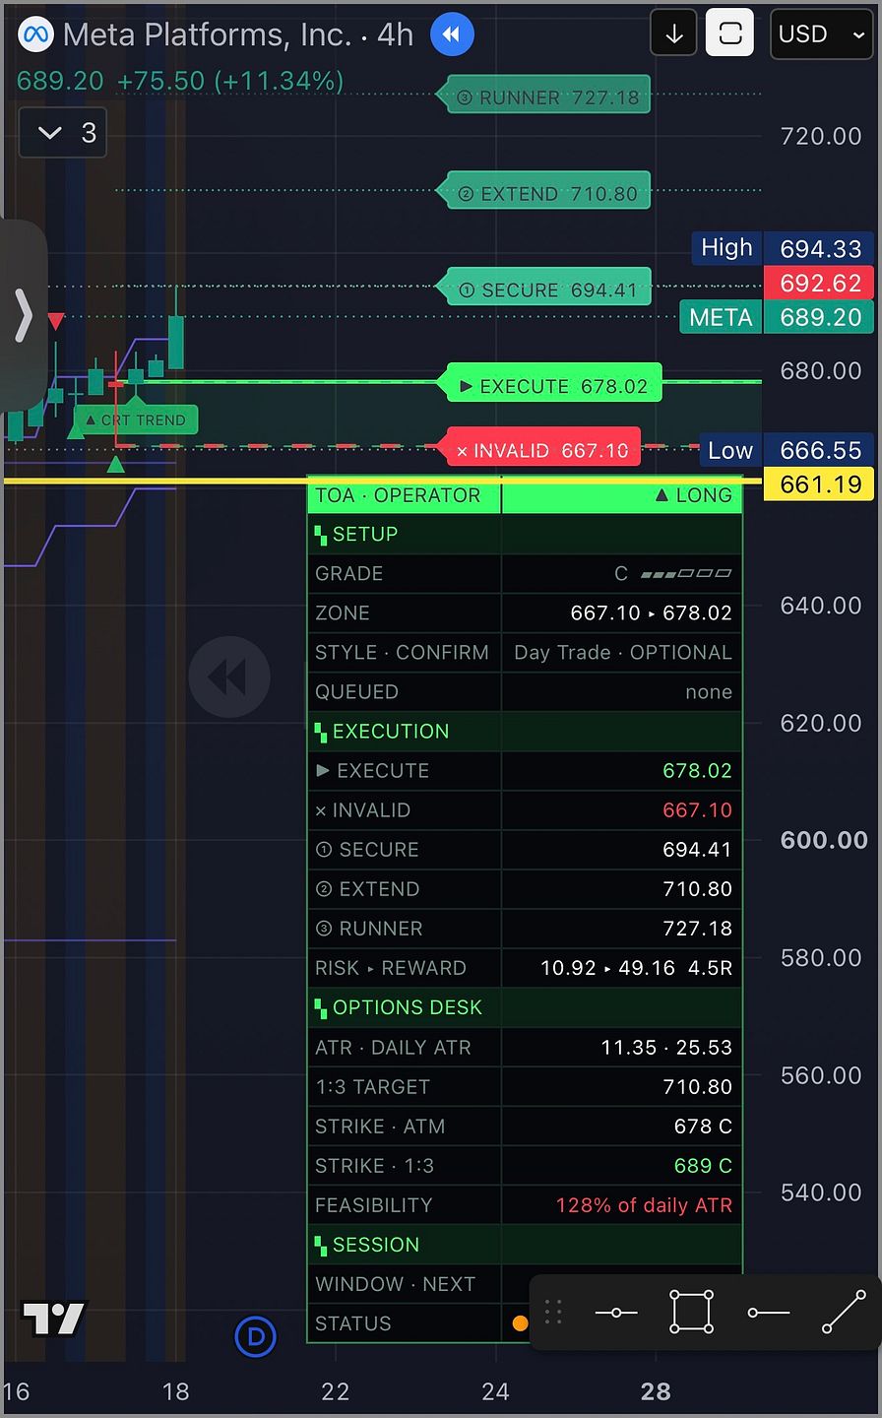Tap the Low 666.55 price label
882x1418 pixels.
(787, 450)
